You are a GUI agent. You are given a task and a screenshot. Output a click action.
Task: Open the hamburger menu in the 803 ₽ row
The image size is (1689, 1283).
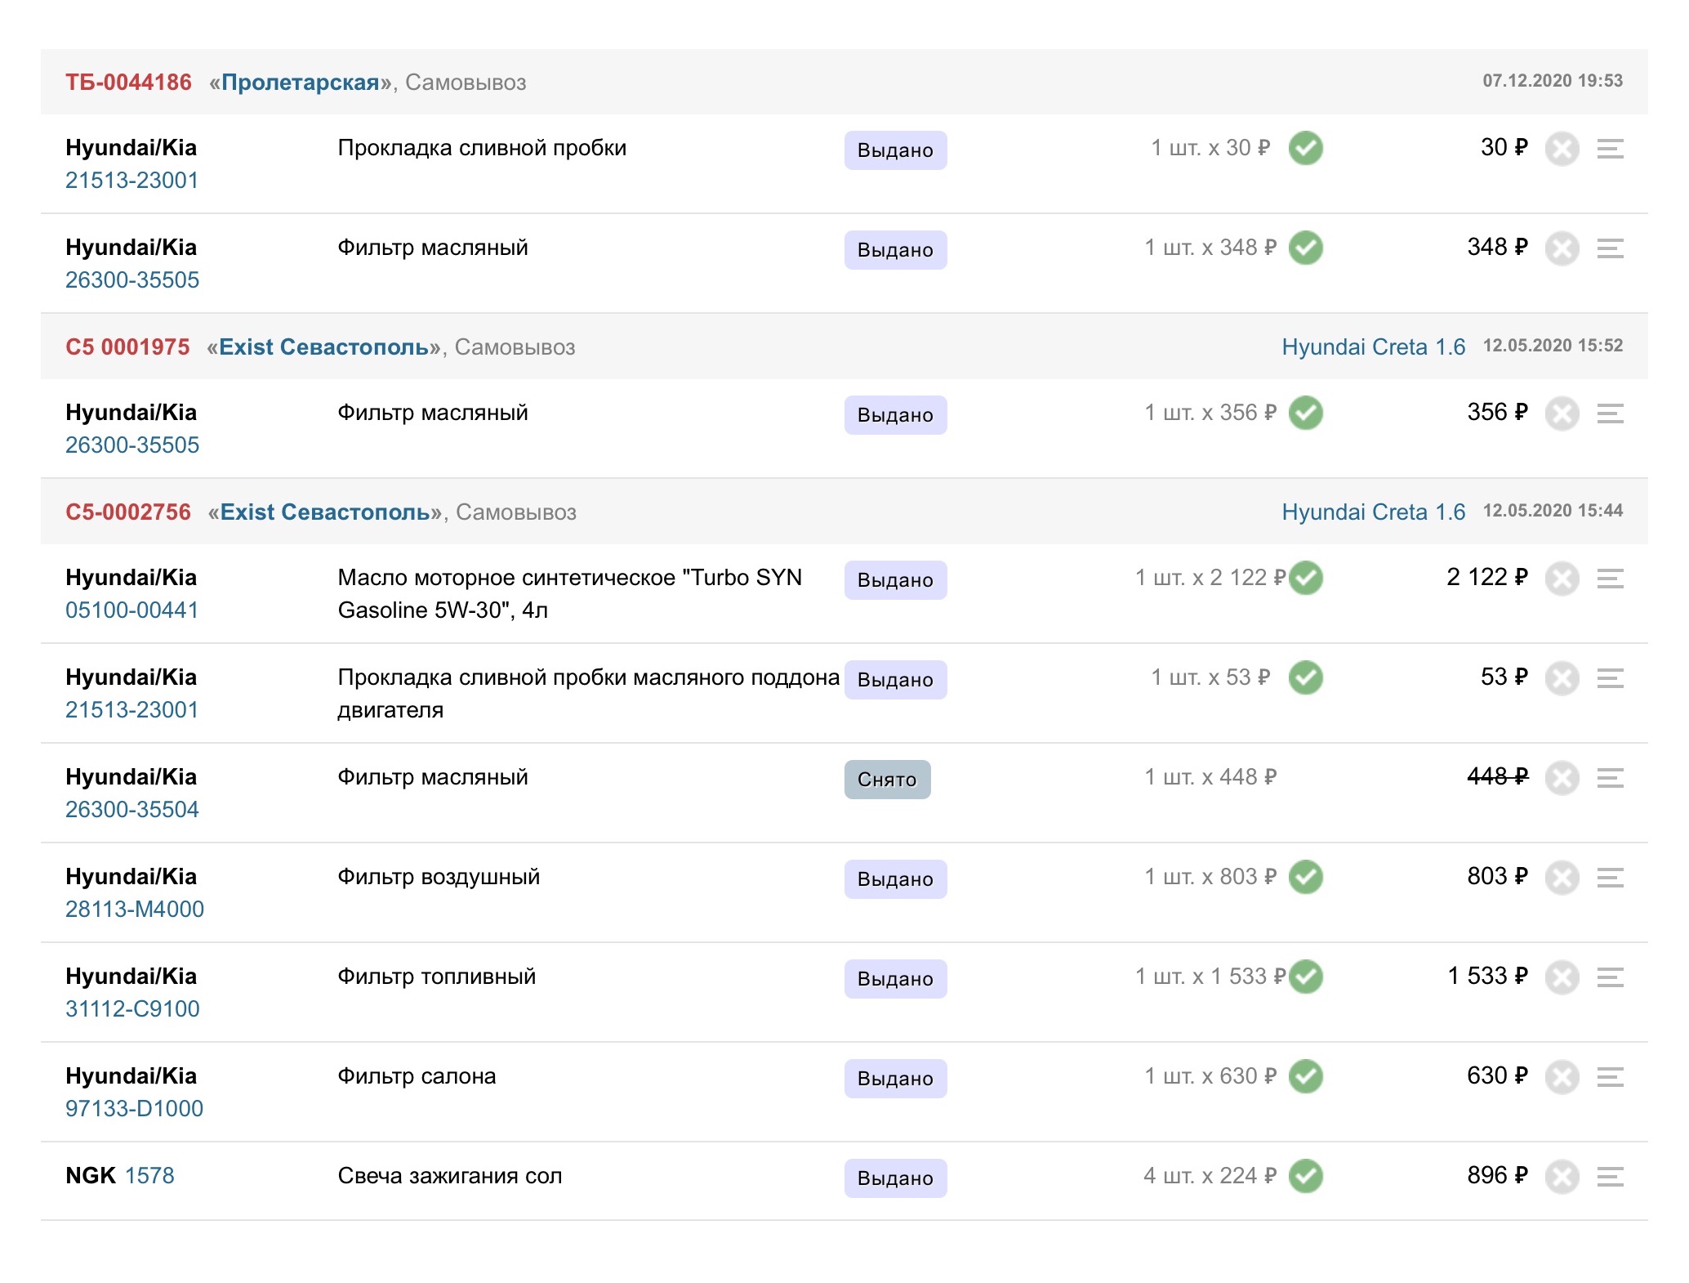pyautogui.click(x=1610, y=878)
